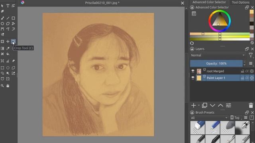
Task: Select the Elliptical Selection tool
Action: point(8,68)
